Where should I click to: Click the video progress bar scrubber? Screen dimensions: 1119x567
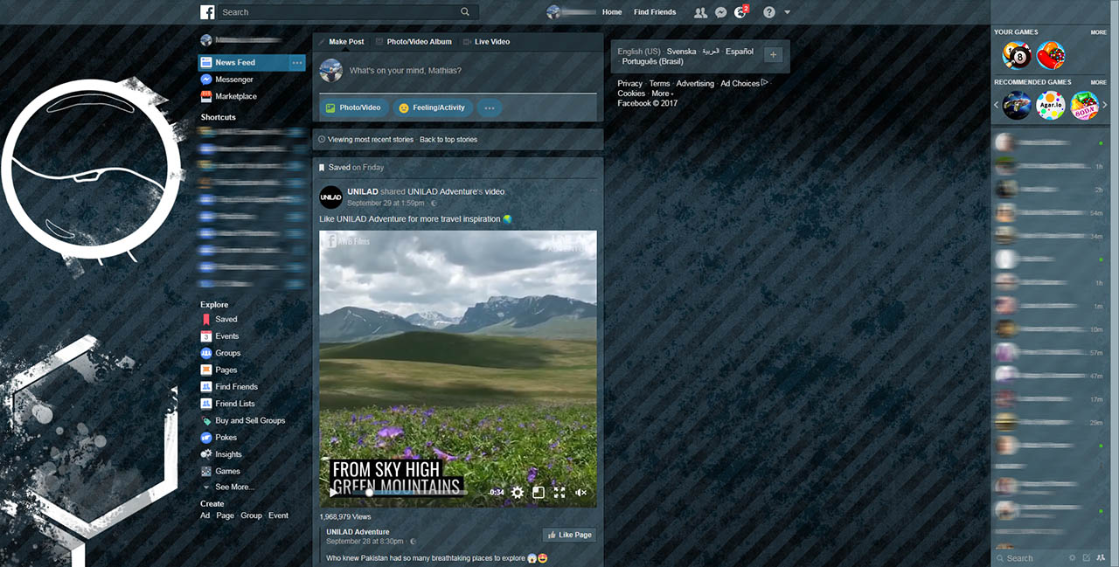[370, 492]
